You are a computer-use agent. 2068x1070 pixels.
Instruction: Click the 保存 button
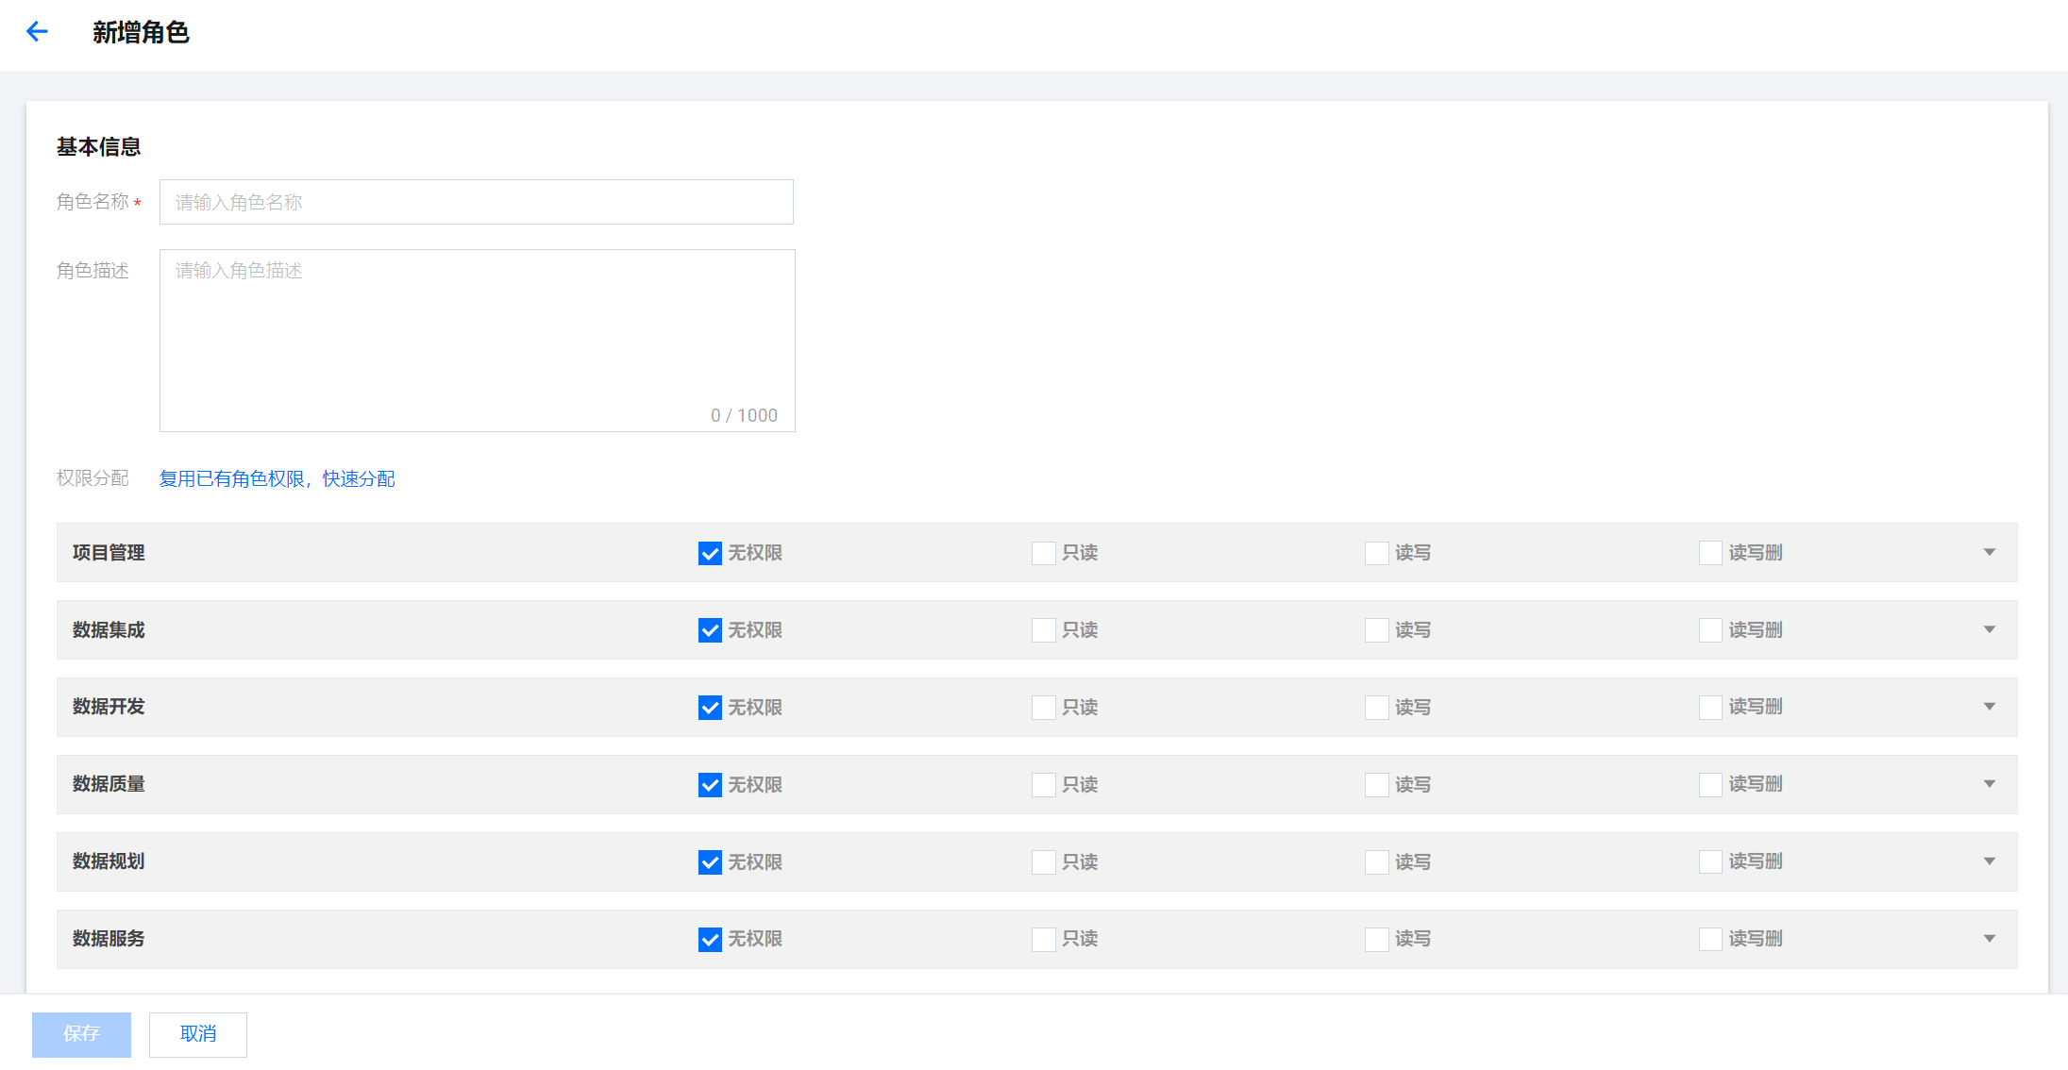[81, 1034]
